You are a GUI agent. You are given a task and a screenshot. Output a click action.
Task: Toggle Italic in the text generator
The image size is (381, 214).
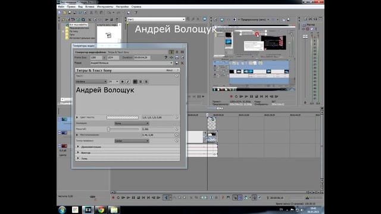tap(128, 82)
